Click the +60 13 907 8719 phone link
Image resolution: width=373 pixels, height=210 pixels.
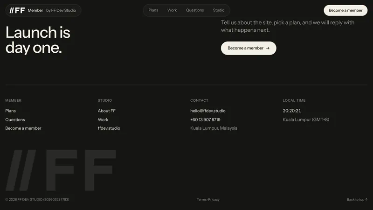click(205, 119)
